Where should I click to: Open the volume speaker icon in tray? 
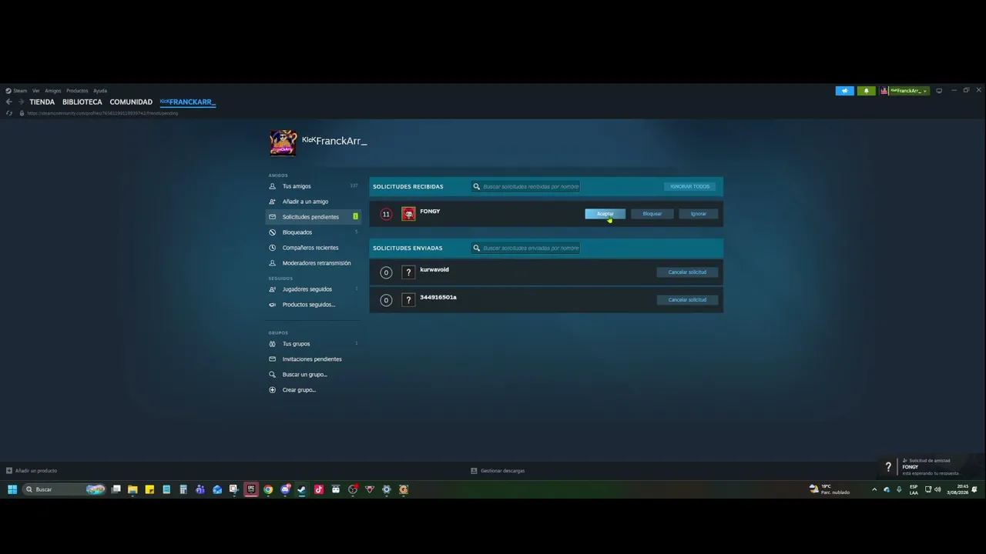[937, 489]
